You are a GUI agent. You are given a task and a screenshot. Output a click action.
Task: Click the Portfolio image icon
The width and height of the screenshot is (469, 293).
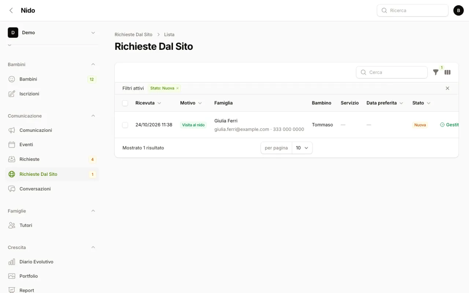12,276
